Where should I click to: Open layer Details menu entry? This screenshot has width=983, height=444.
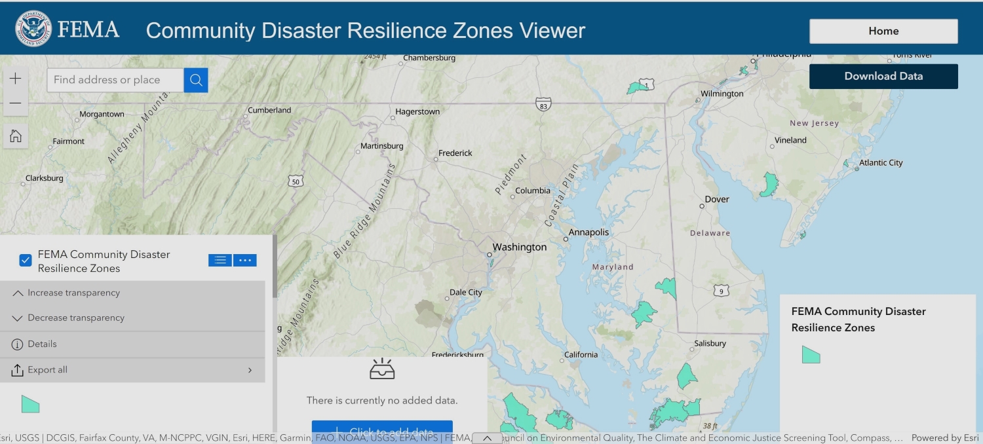[x=42, y=344]
